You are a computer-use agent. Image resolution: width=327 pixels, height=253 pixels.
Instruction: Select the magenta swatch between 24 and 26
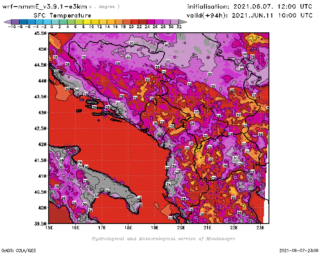(151, 22)
